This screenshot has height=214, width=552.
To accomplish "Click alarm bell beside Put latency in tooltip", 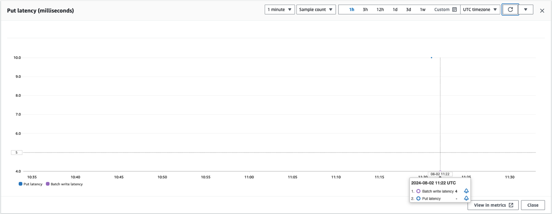I will (x=466, y=198).
